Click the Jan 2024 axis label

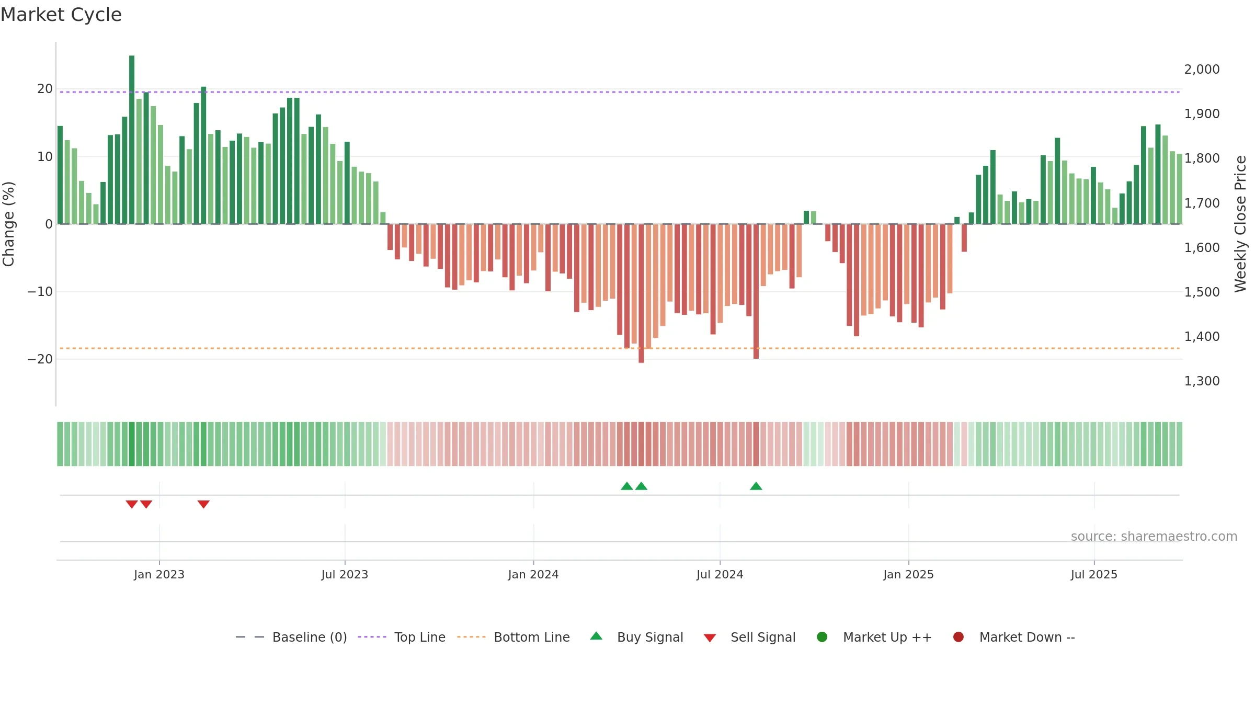tap(533, 575)
